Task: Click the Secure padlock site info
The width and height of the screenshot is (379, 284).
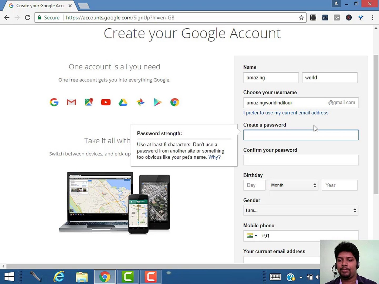Action: 49,18
